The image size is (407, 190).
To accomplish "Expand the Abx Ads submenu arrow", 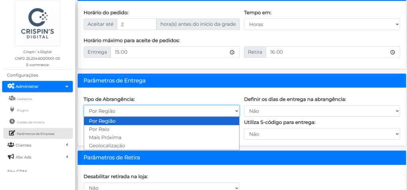I will (67, 157).
